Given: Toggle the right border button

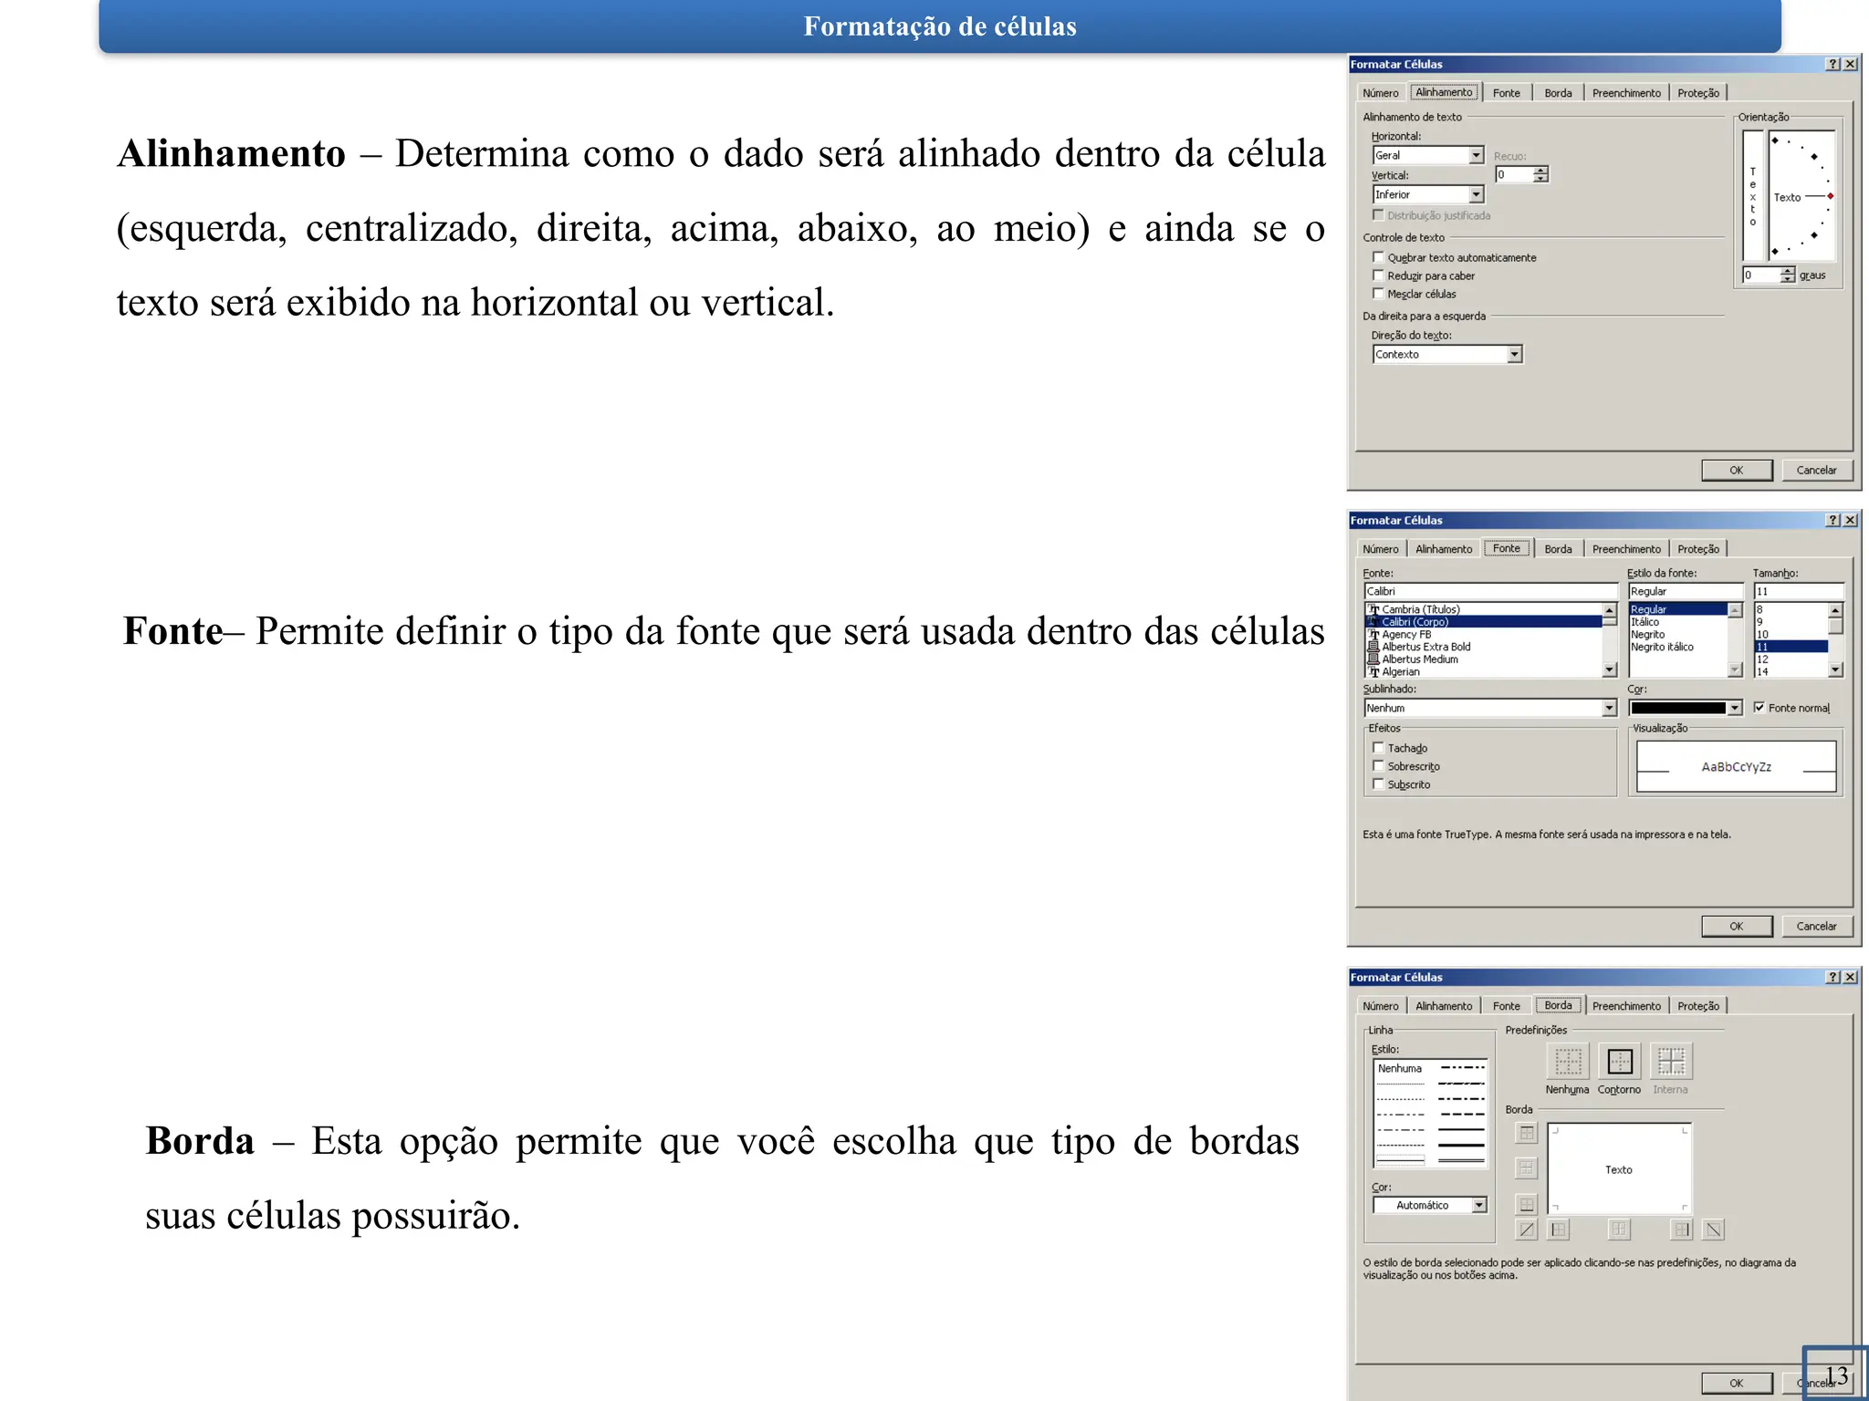Looking at the screenshot, I should point(1681,1230).
